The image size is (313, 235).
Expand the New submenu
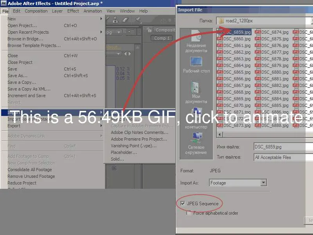tap(53, 19)
